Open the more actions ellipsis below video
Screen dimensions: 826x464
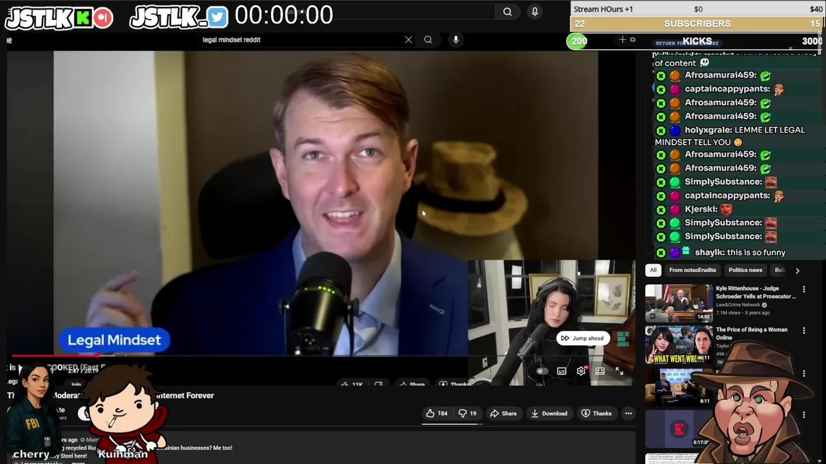point(628,414)
